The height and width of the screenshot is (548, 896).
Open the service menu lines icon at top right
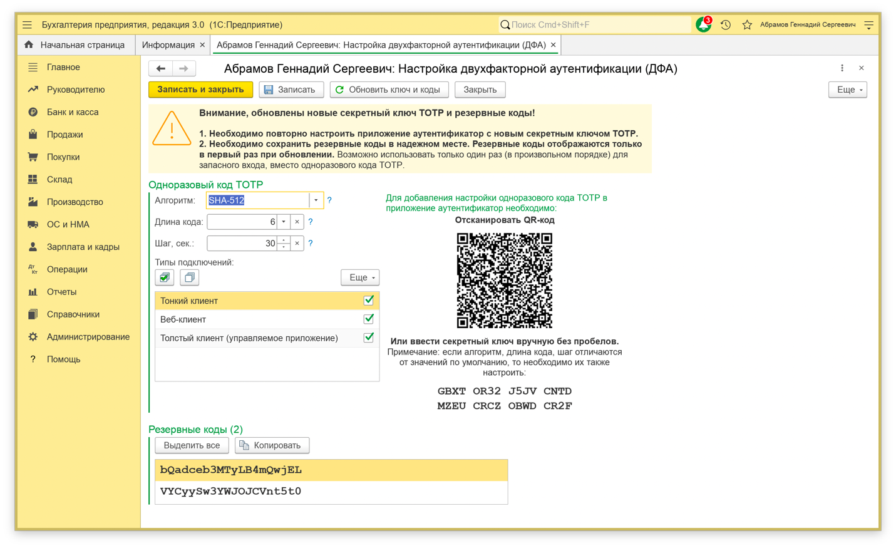pos(869,25)
